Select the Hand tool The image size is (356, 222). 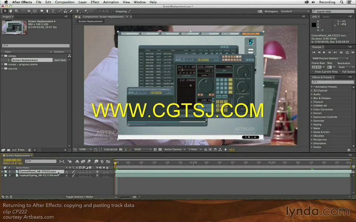click(x=11, y=11)
